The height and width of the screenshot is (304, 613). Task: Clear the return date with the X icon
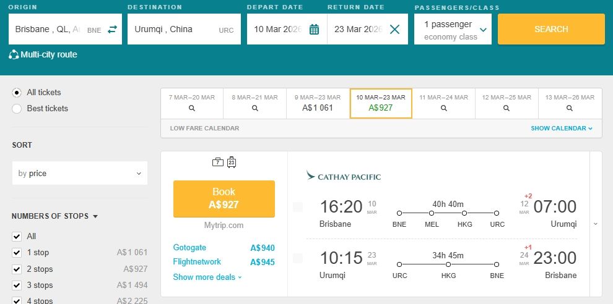tap(394, 29)
